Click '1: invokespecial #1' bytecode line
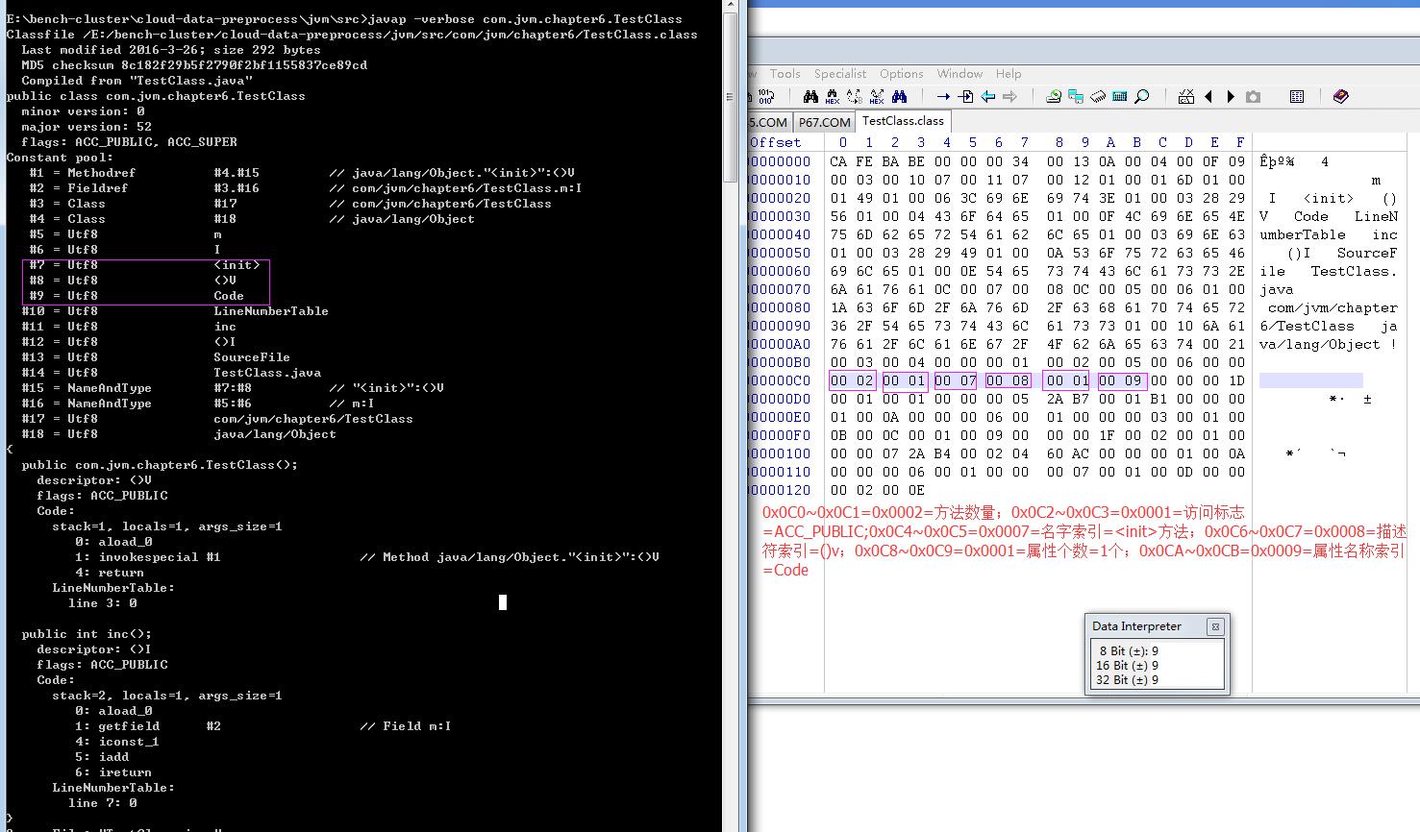Viewport: 1420px width, 832px height. coord(367,557)
